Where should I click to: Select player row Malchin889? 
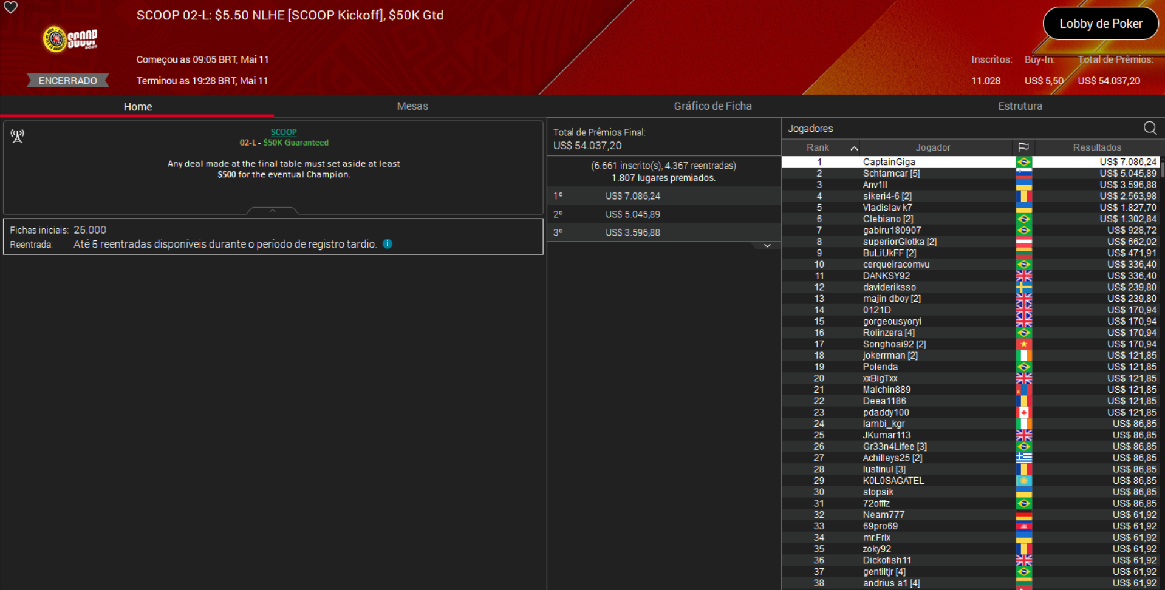click(x=971, y=390)
